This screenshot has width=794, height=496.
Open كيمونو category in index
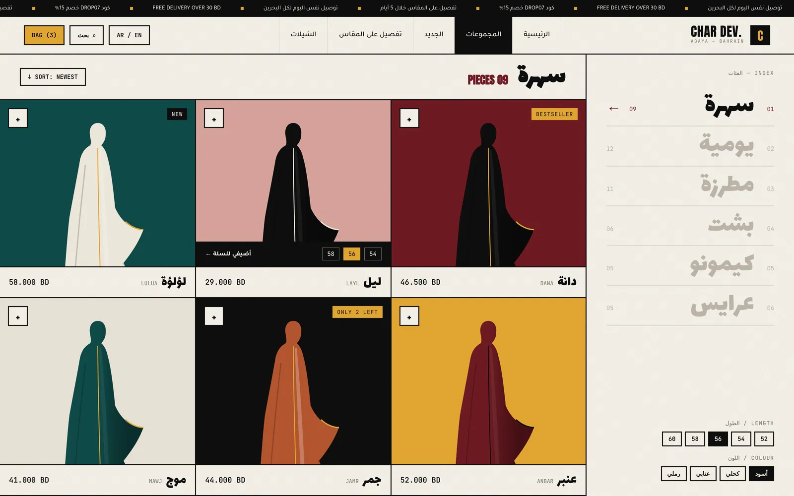(x=690, y=265)
